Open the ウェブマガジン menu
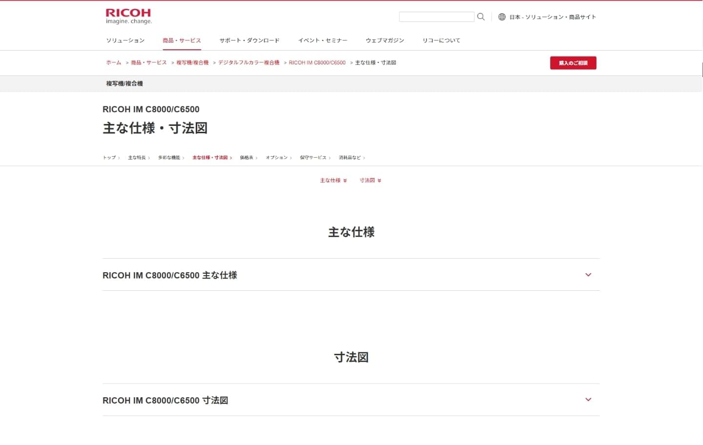Viewport: 703px width, 445px height. click(385, 40)
